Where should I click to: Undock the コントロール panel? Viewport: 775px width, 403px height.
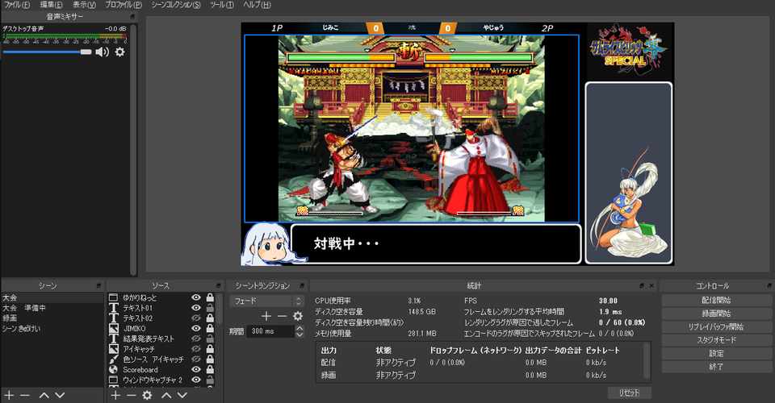coord(769,285)
